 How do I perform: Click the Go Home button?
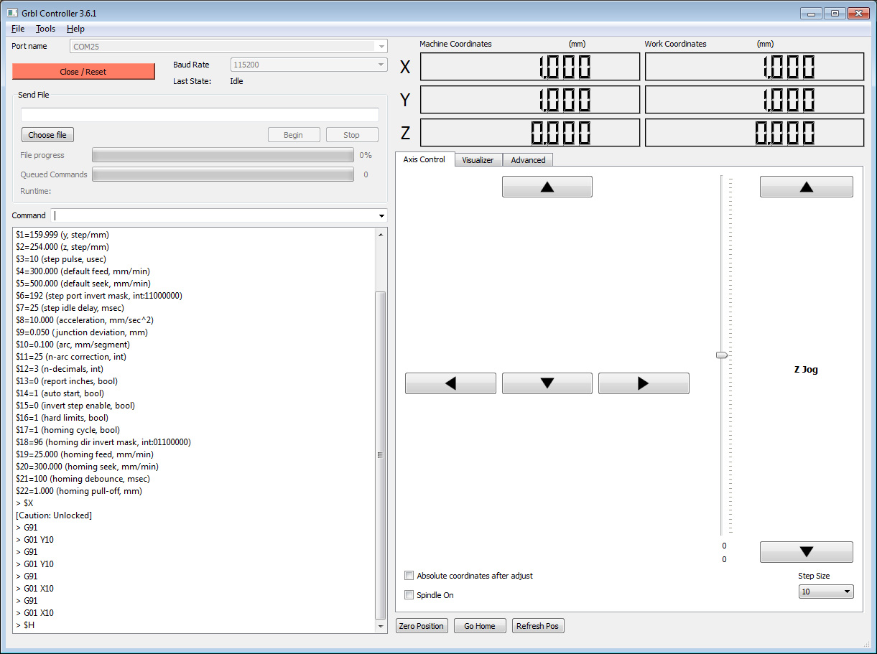click(x=480, y=626)
